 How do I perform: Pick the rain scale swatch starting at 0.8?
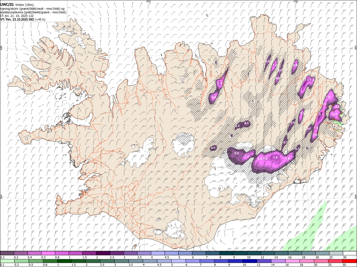click(x=50, y=261)
